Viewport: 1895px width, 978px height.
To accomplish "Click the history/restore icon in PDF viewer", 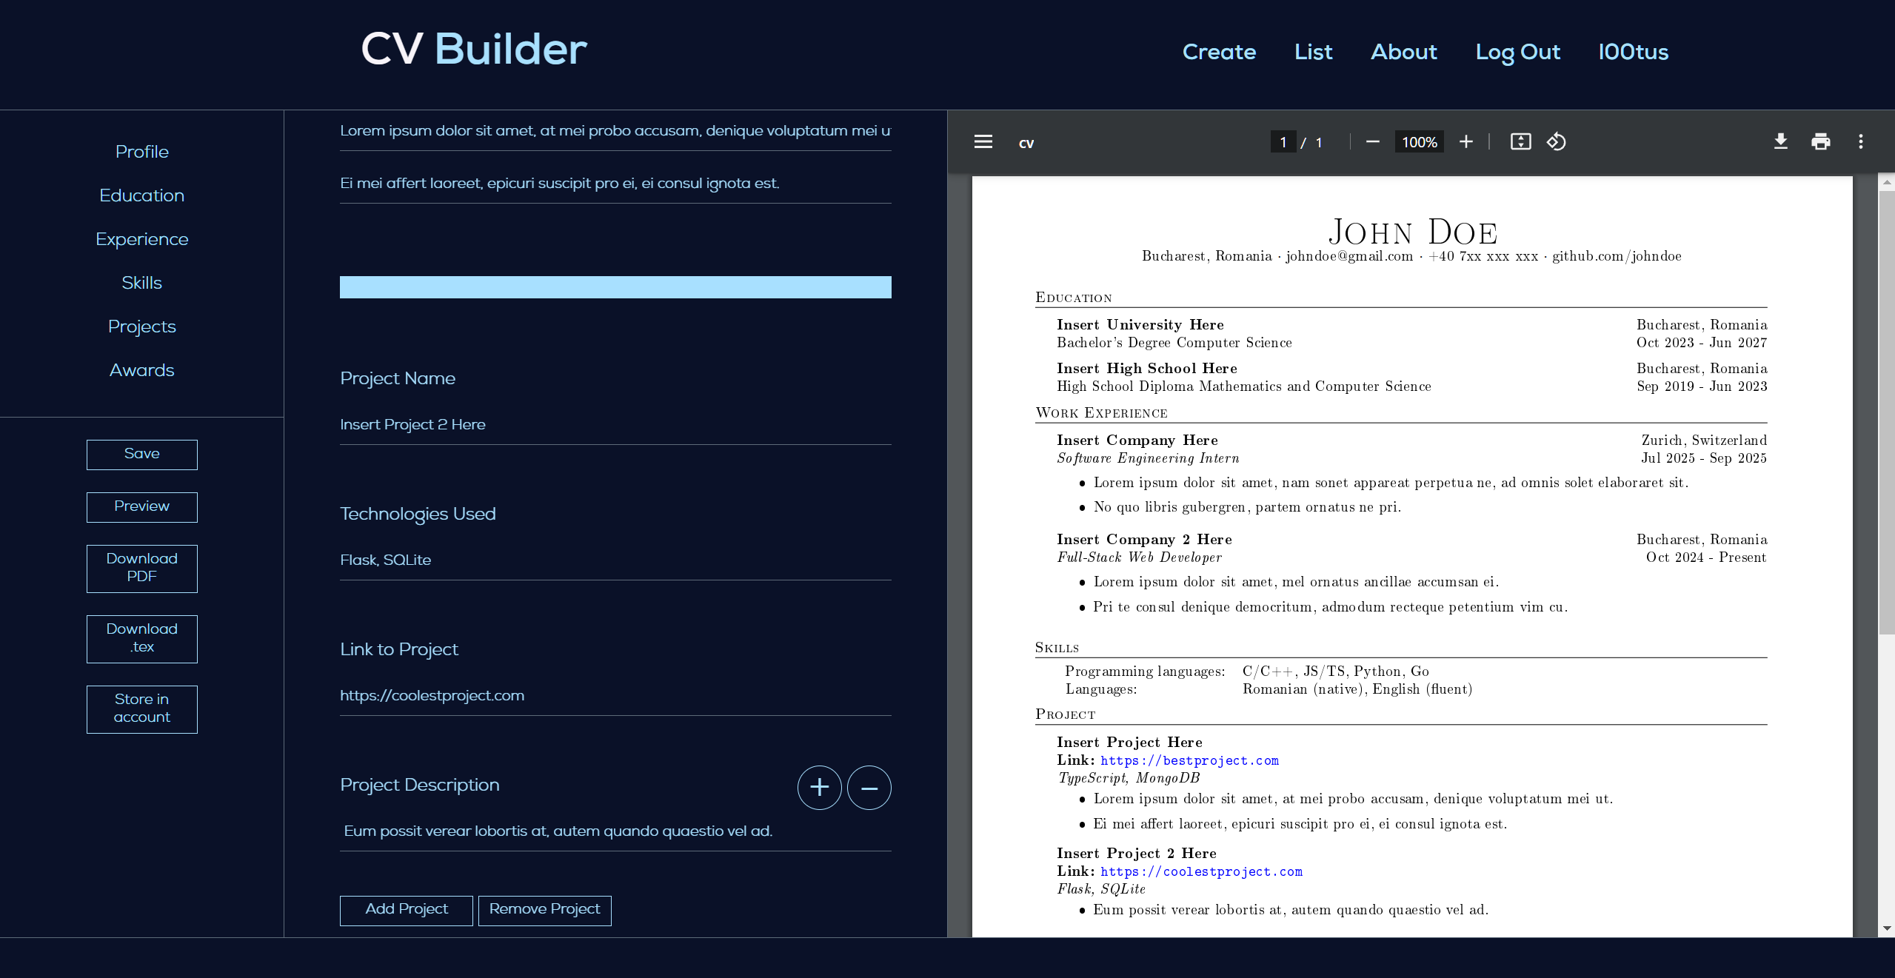I will (1557, 141).
